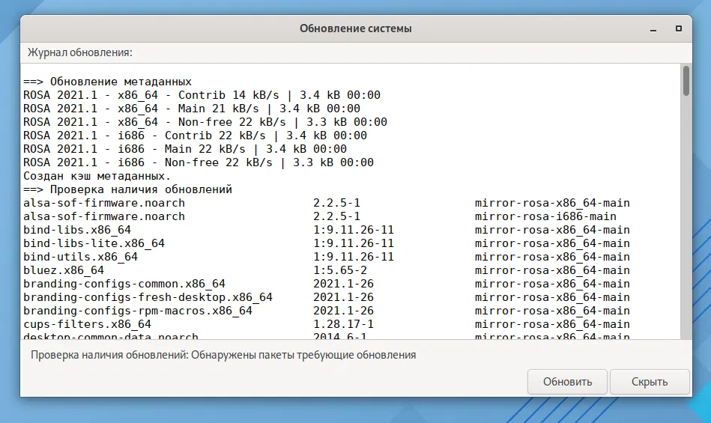
Task: Click the branding-configs-common.x86_64 log entry
Action: (x=124, y=284)
